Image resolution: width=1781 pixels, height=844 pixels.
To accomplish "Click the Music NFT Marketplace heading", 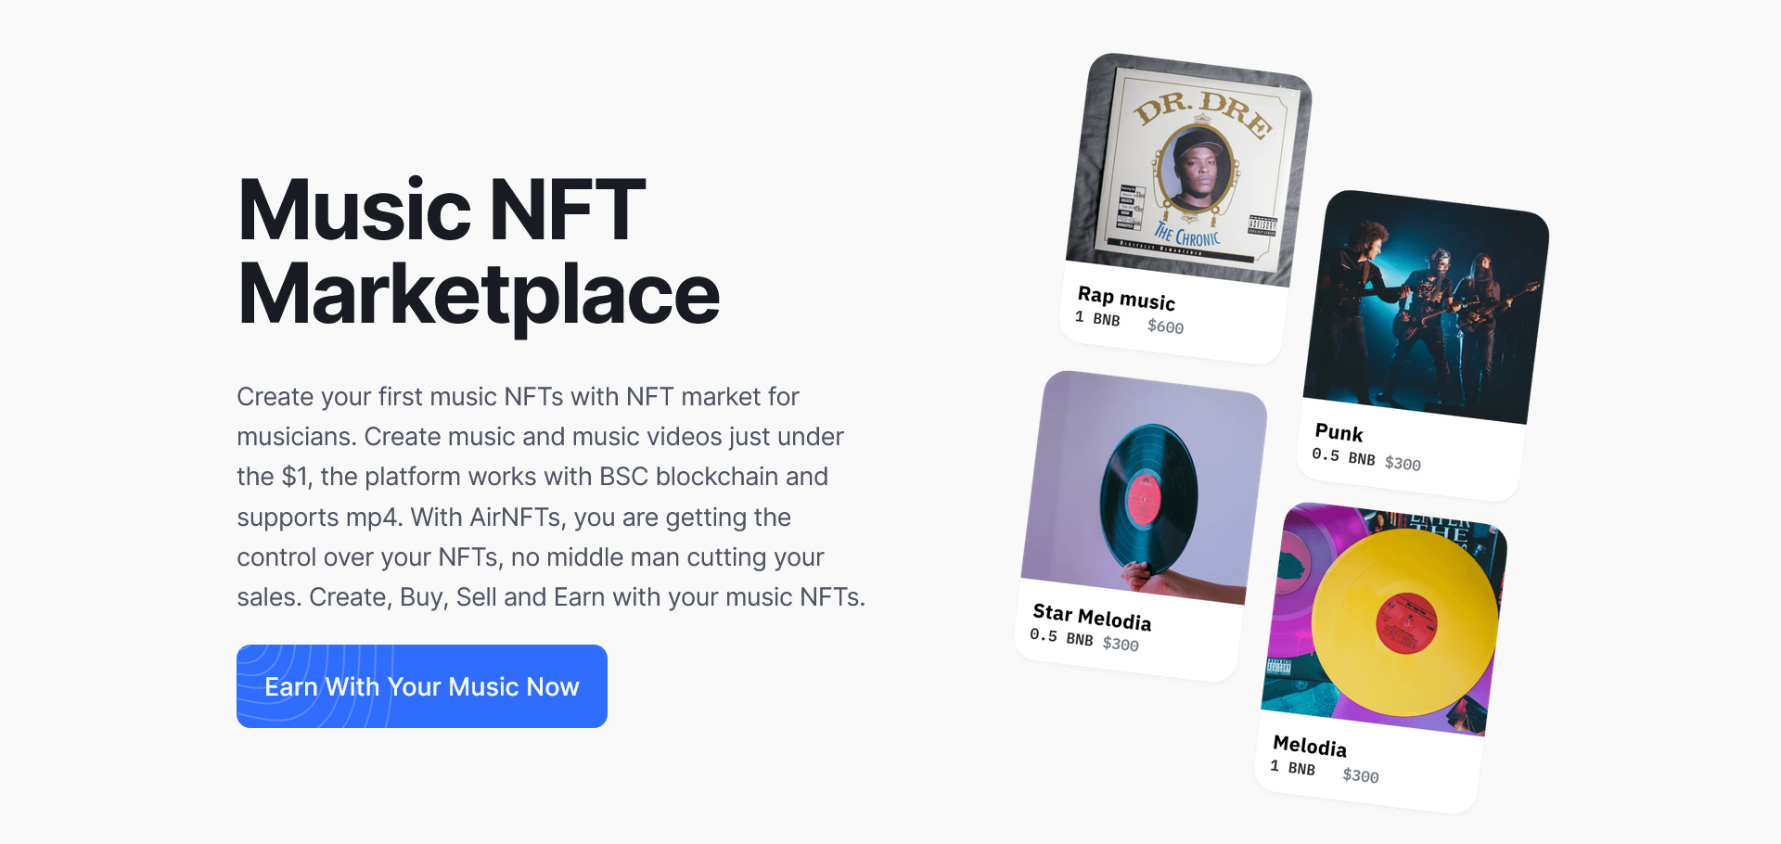I will 478,251.
